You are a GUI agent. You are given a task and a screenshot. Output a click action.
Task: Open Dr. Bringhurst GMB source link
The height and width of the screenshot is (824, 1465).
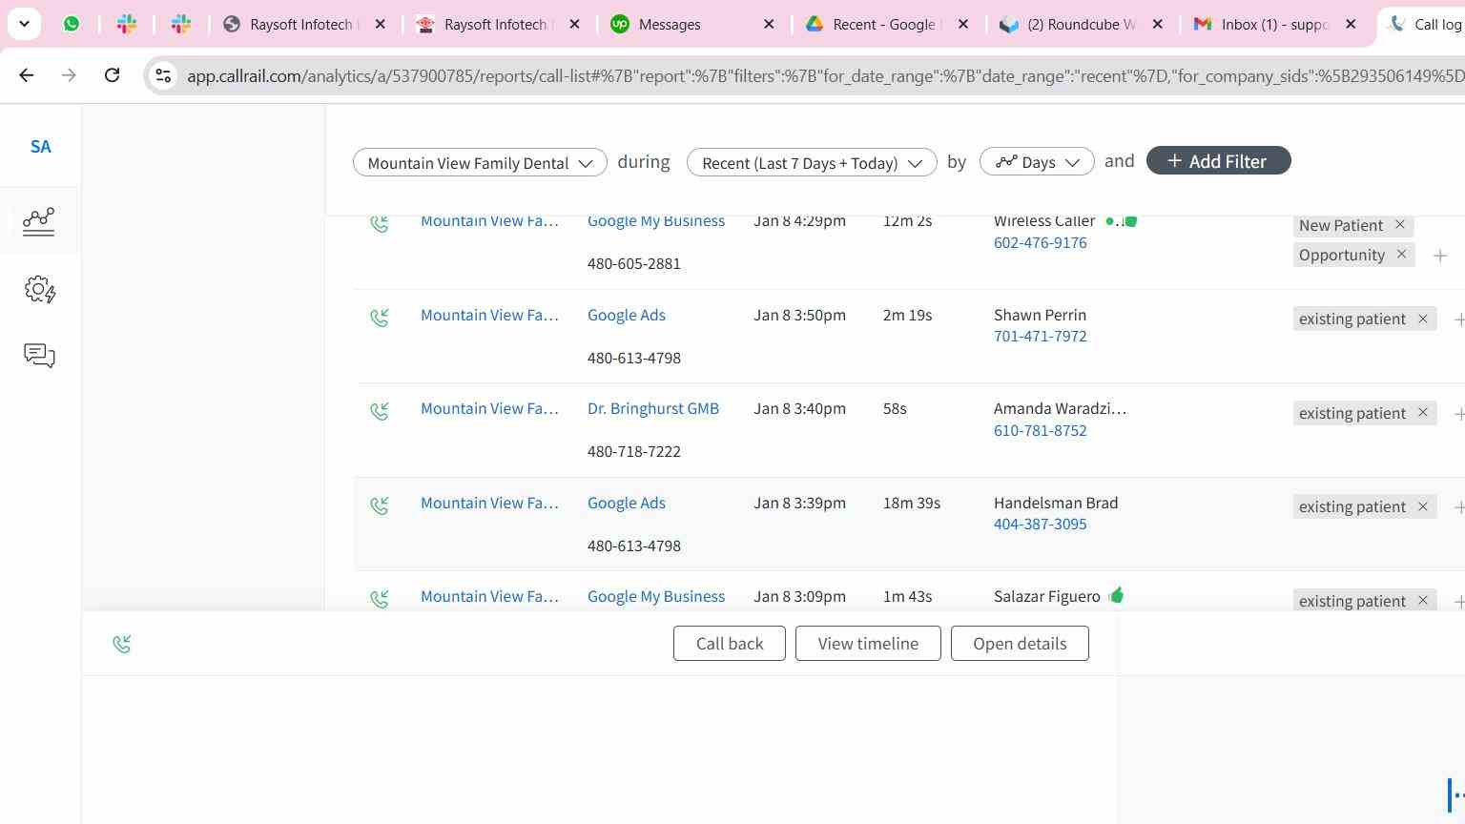[x=653, y=408]
